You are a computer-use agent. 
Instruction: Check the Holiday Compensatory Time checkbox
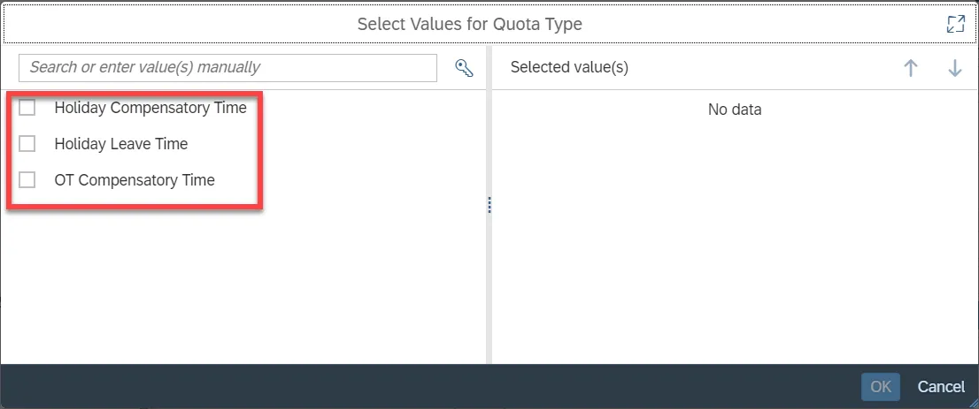(x=27, y=108)
